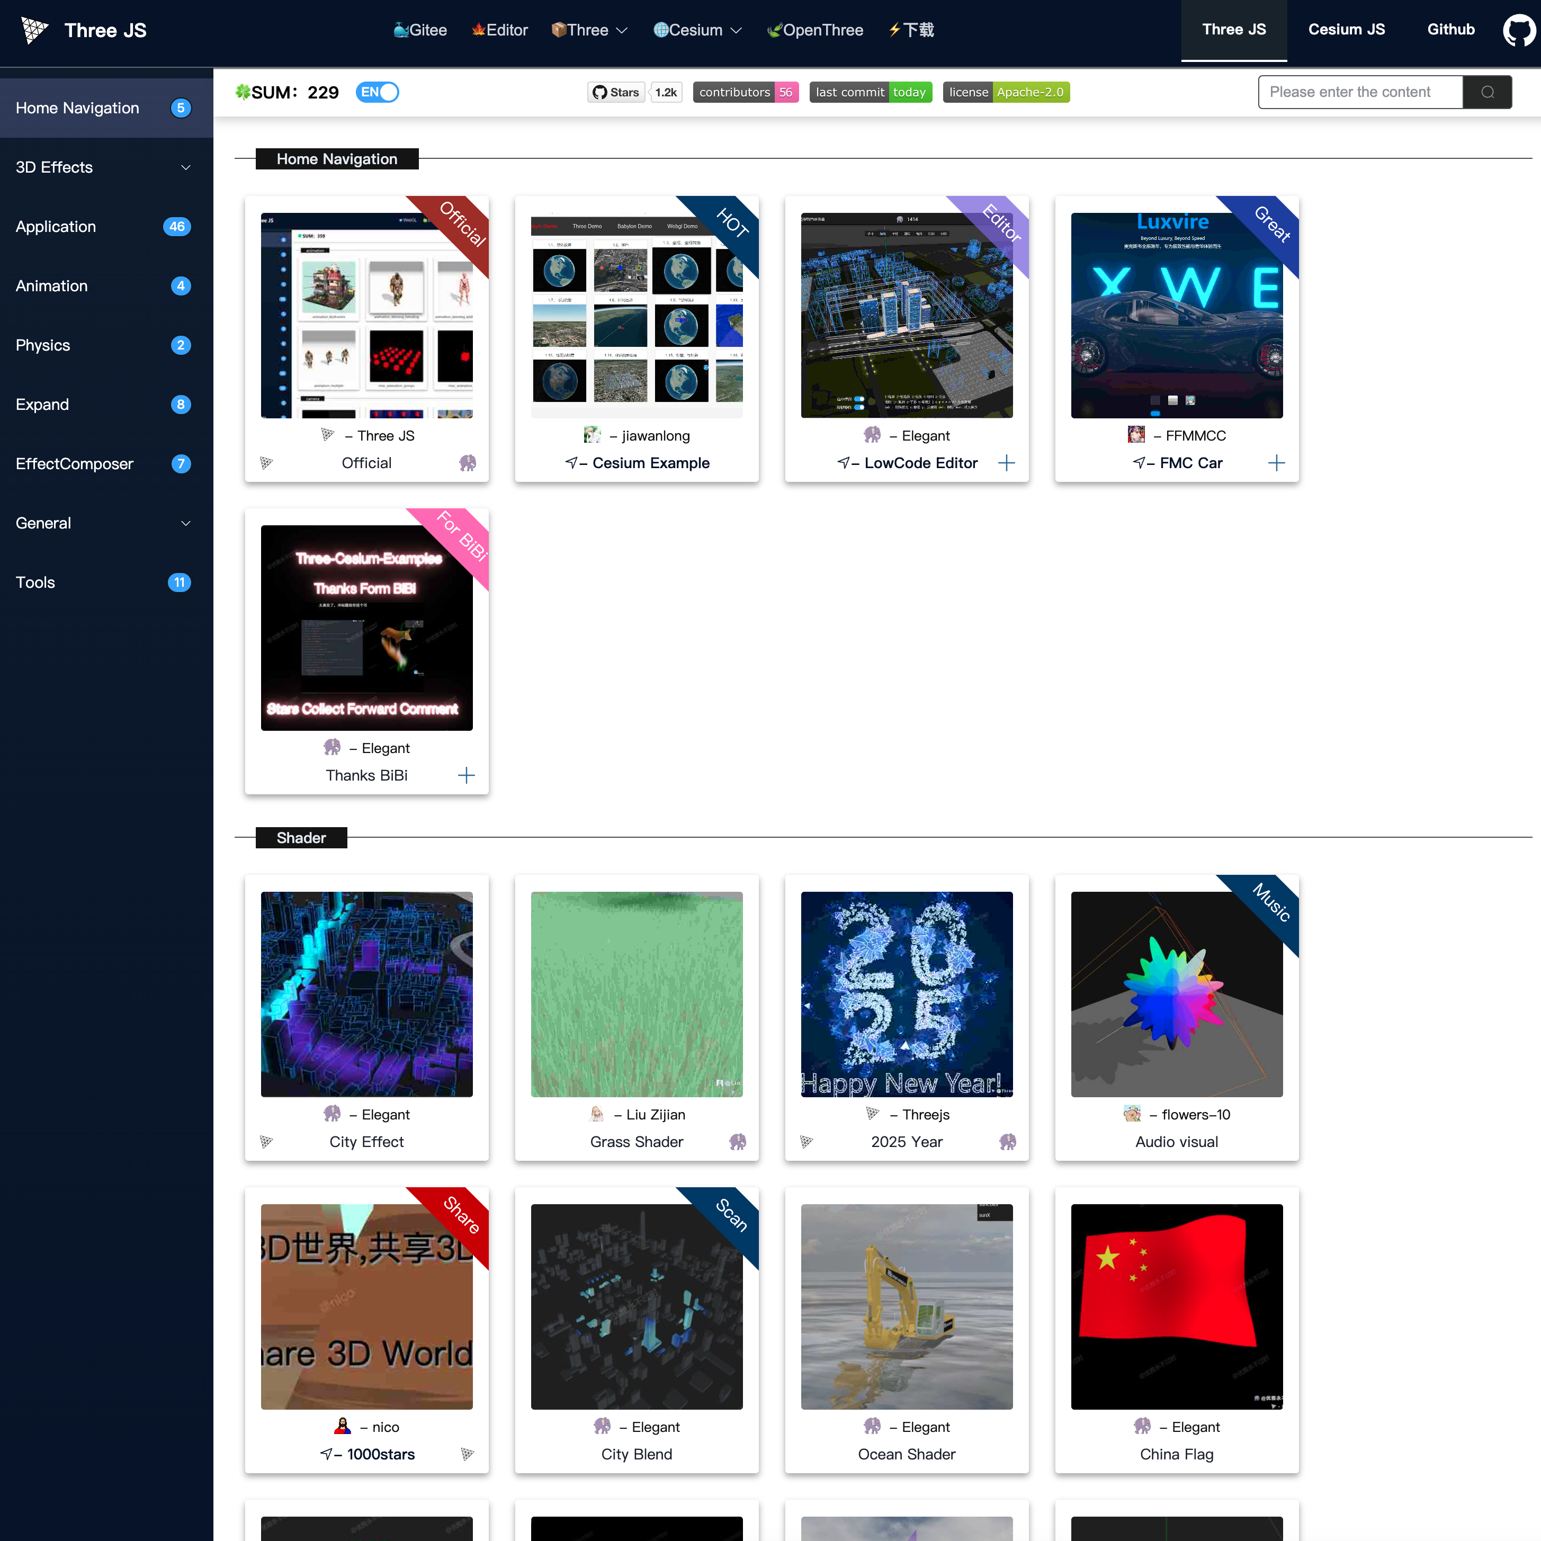Click the last commit today badge
The width and height of the screenshot is (1541, 1541).
click(870, 92)
